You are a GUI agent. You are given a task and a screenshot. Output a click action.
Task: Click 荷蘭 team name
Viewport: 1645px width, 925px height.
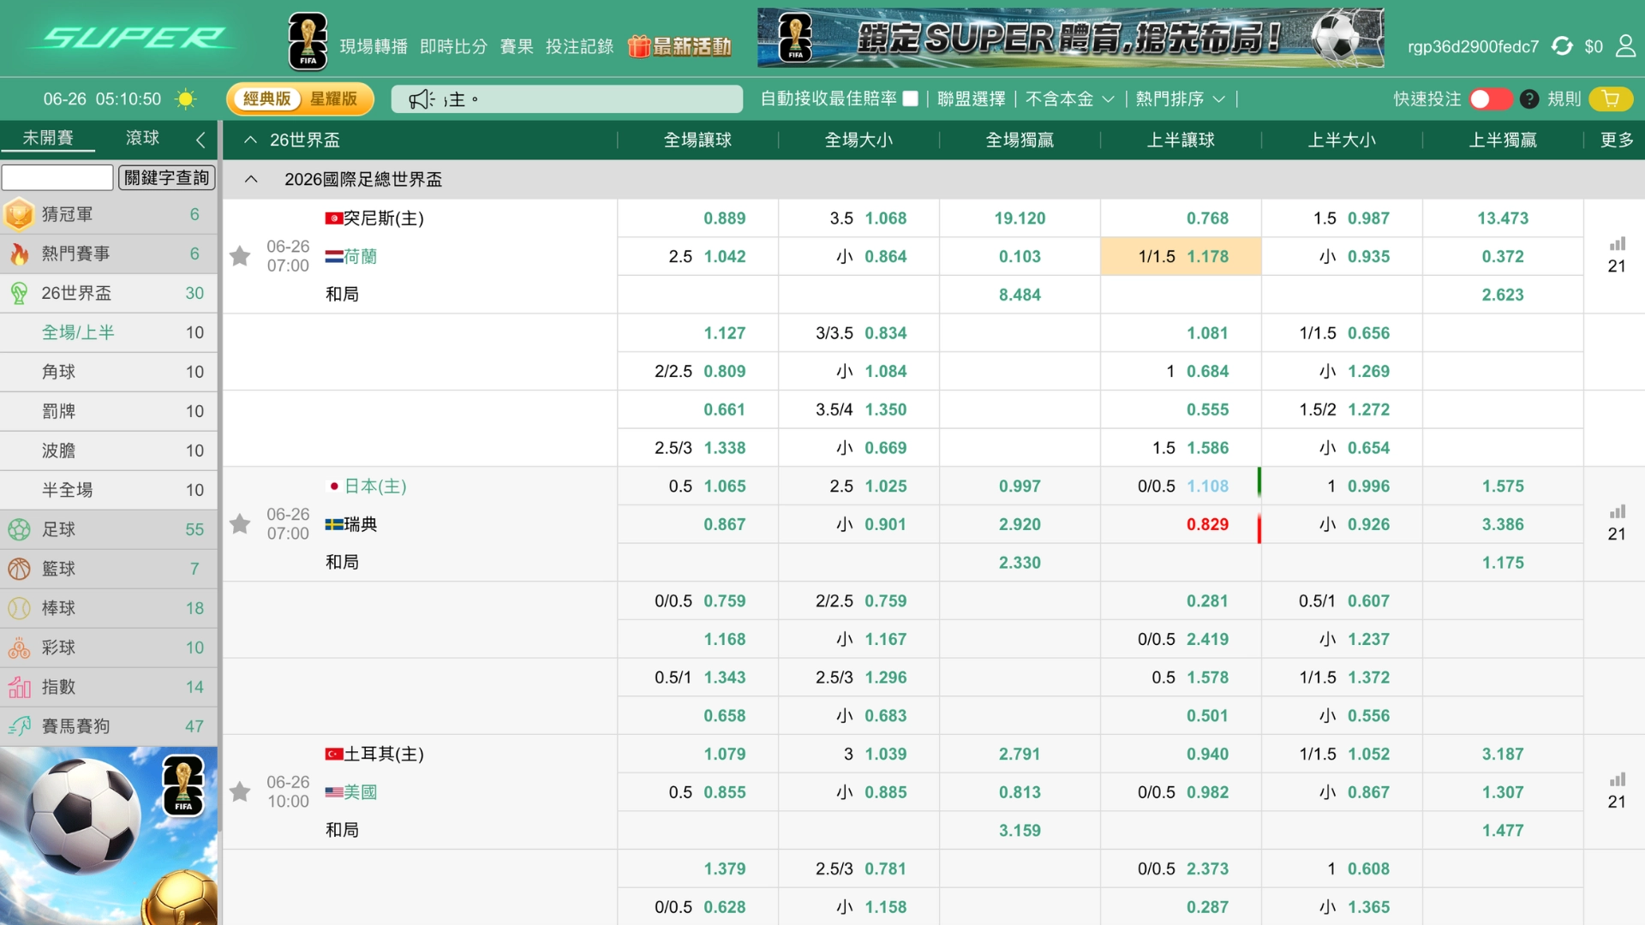(361, 256)
